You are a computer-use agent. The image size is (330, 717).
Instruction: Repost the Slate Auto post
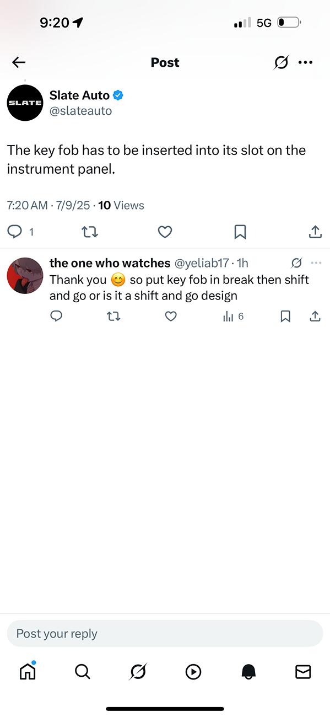click(90, 232)
